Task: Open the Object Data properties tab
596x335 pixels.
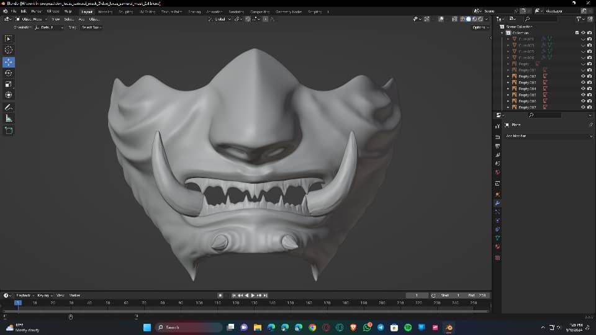Action: (497, 238)
